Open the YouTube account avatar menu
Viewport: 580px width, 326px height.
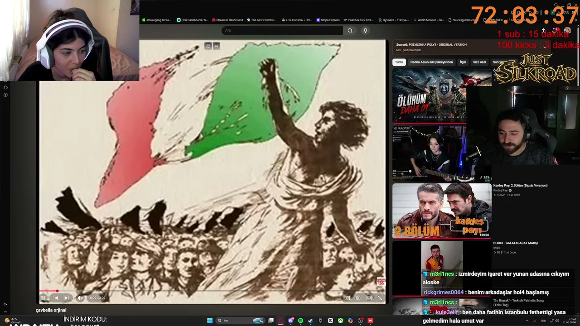567,31
